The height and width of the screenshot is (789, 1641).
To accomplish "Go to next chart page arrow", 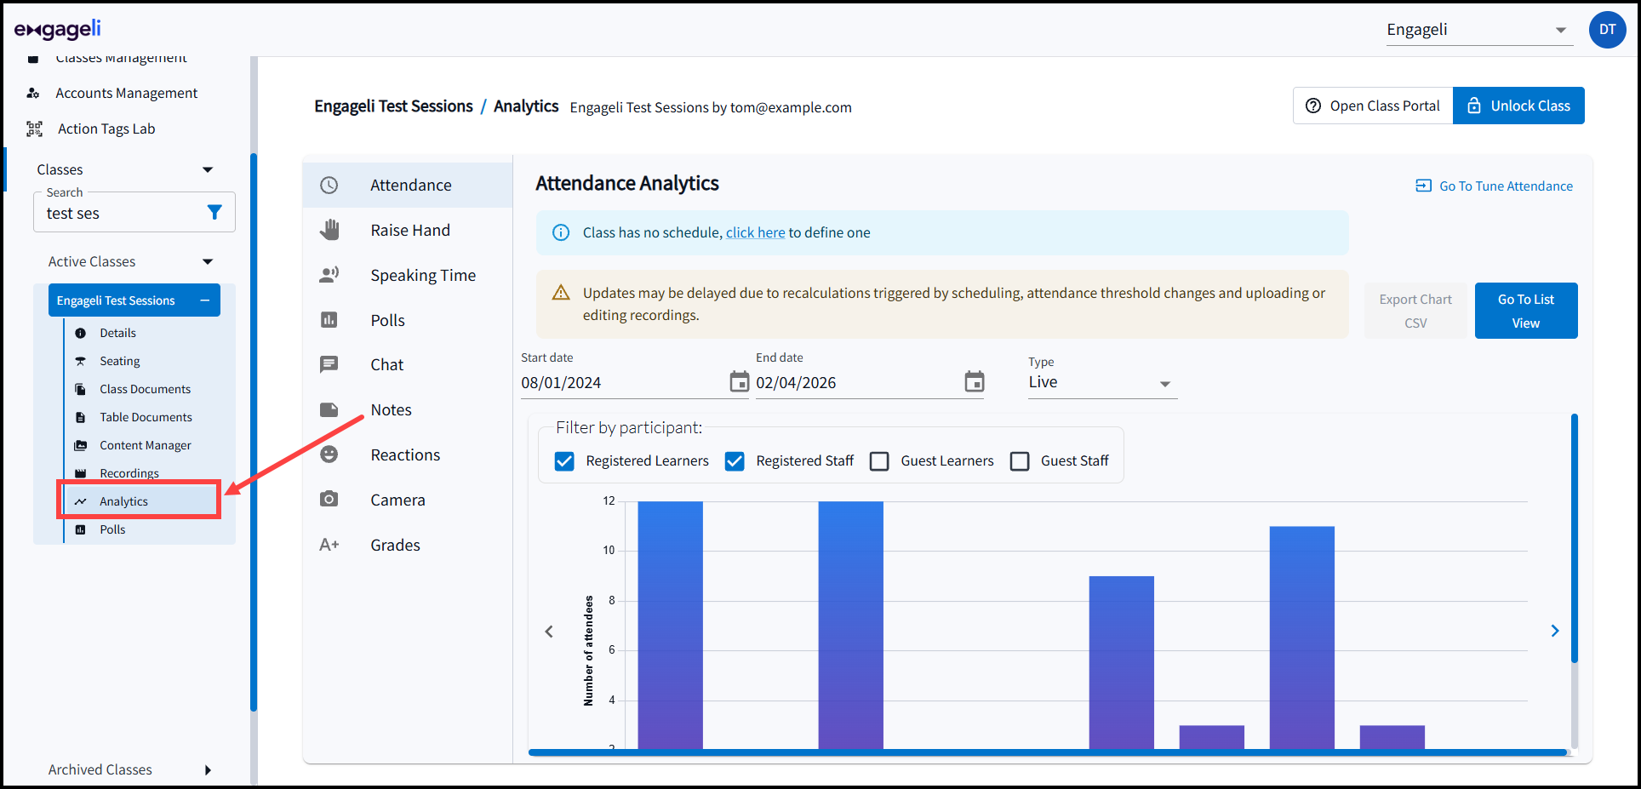I will 1554,631.
